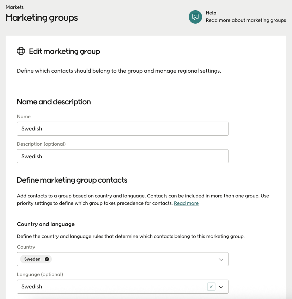Select the globe icon beside Edit marketing group

(21, 51)
